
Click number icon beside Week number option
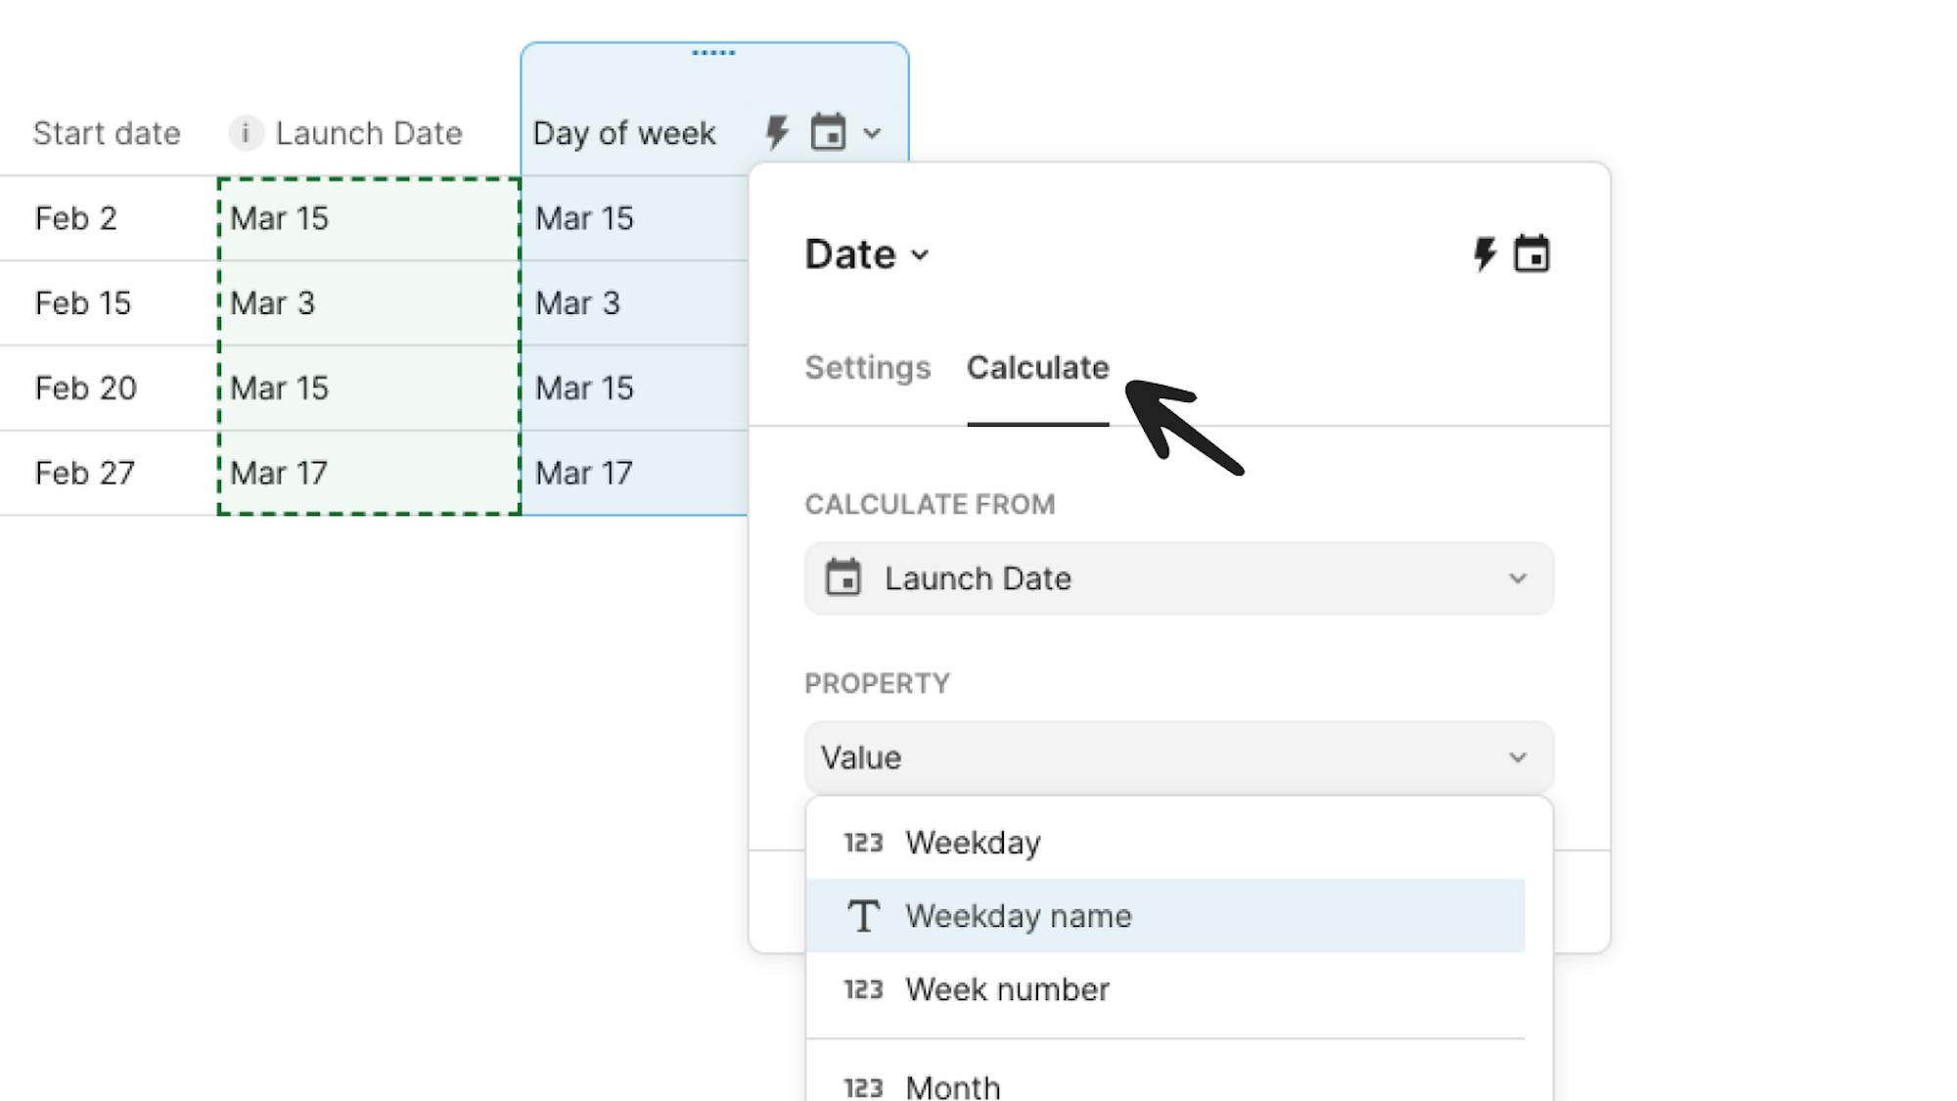tap(863, 989)
